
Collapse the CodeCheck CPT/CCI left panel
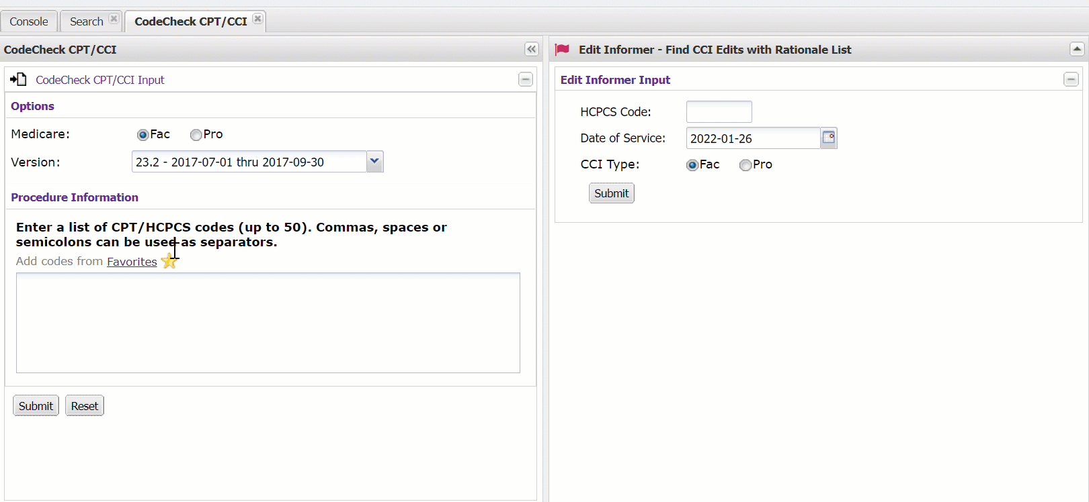point(531,49)
